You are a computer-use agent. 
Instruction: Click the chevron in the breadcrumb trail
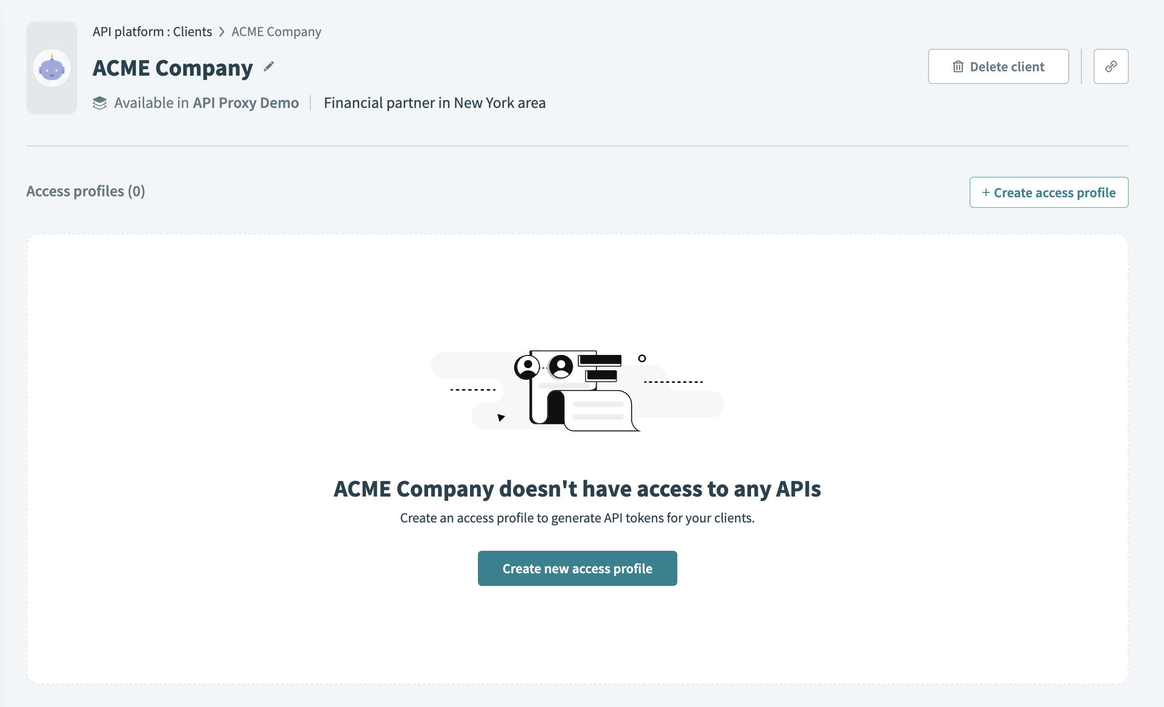tap(221, 31)
